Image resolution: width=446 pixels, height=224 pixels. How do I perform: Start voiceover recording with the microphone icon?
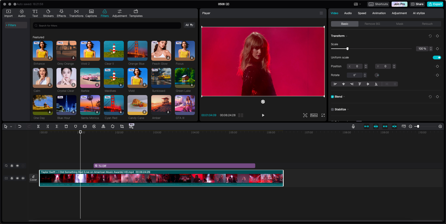click(x=353, y=127)
